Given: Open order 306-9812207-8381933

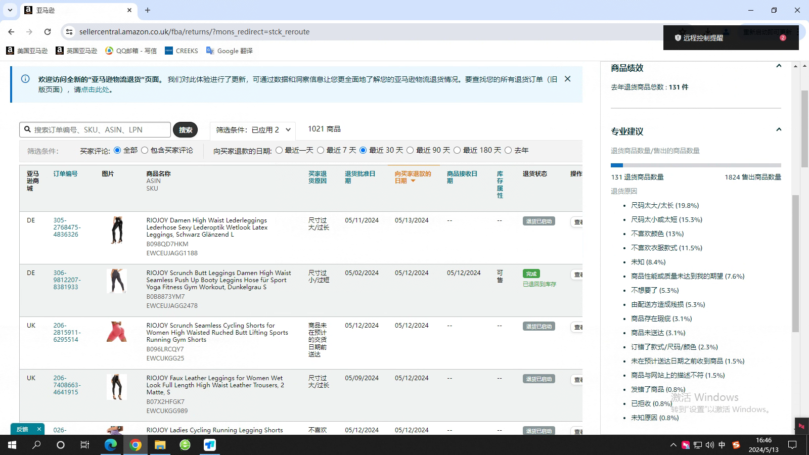Looking at the screenshot, I should coord(67,280).
